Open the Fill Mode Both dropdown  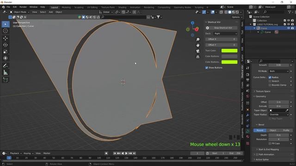pyautogui.click(x=278, y=71)
